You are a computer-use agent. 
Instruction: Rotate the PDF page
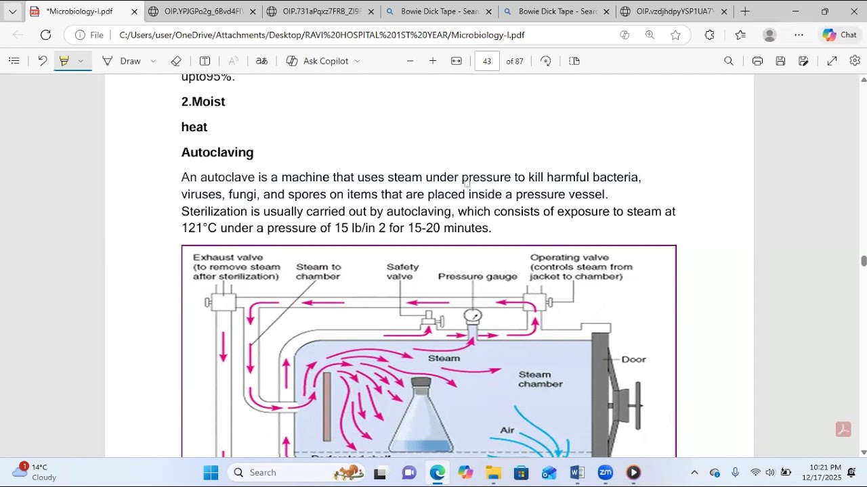tap(546, 61)
